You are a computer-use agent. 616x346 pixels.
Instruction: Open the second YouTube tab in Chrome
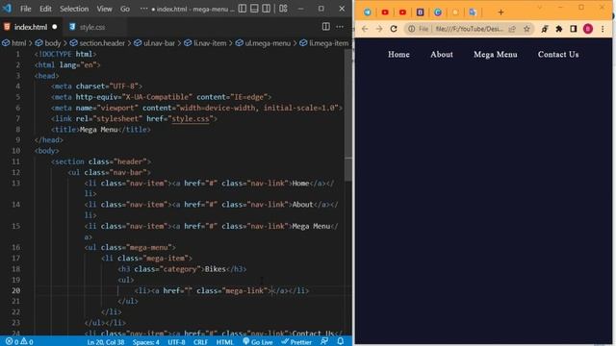pyautogui.click(x=402, y=12)
